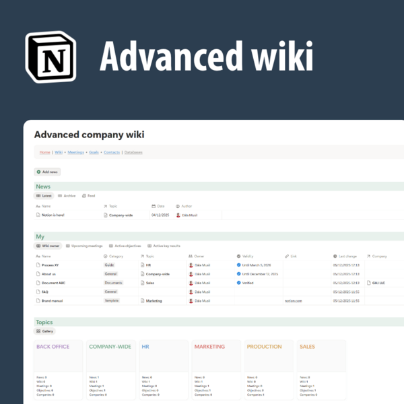Open the Contacts navigation link
This screenshot has width=404, height=404.
(112, 152)
